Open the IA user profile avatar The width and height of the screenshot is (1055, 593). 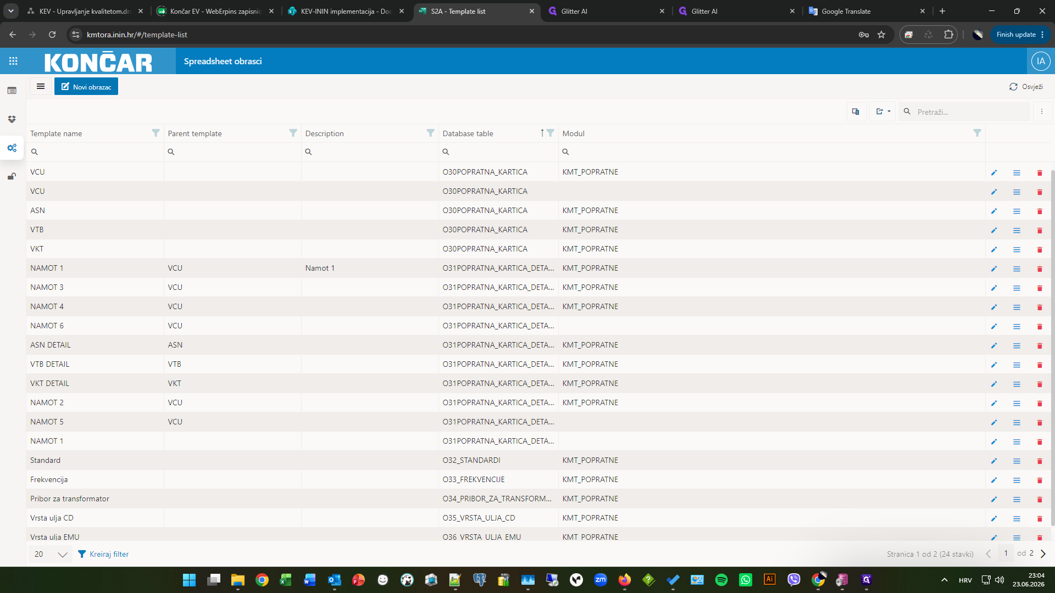1041,61
